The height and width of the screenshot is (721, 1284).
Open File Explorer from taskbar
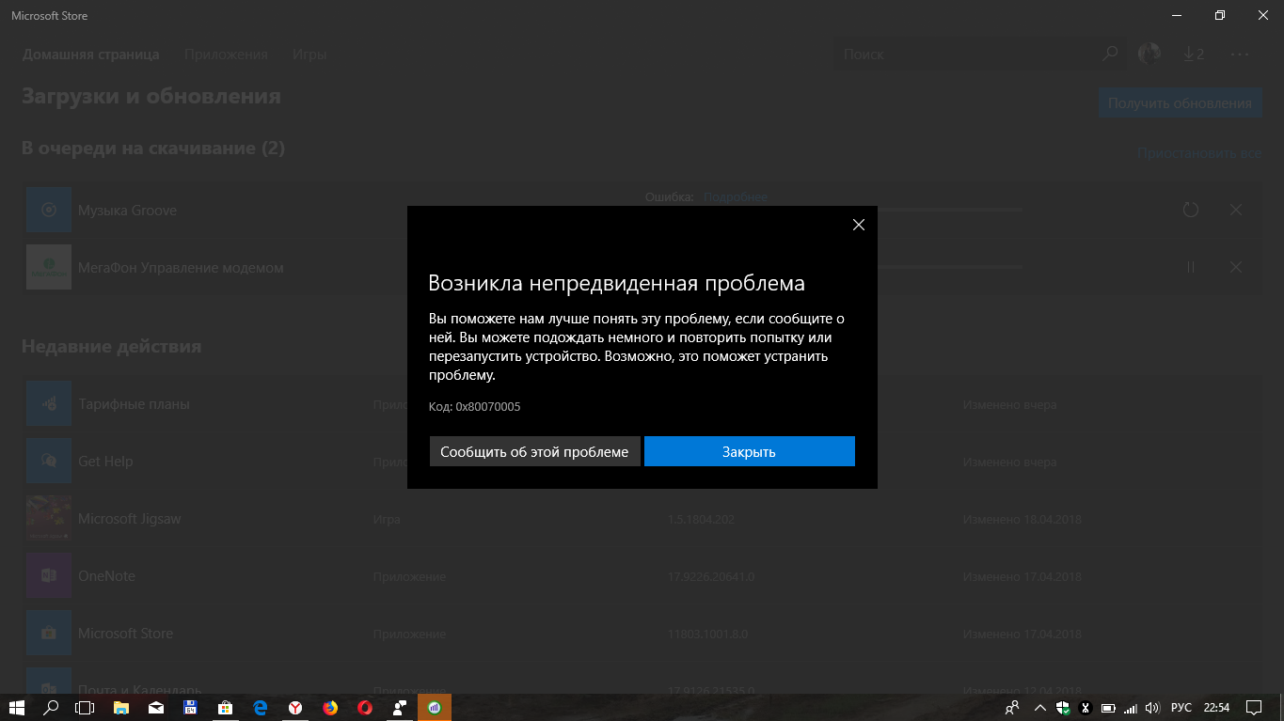[121, 707]
